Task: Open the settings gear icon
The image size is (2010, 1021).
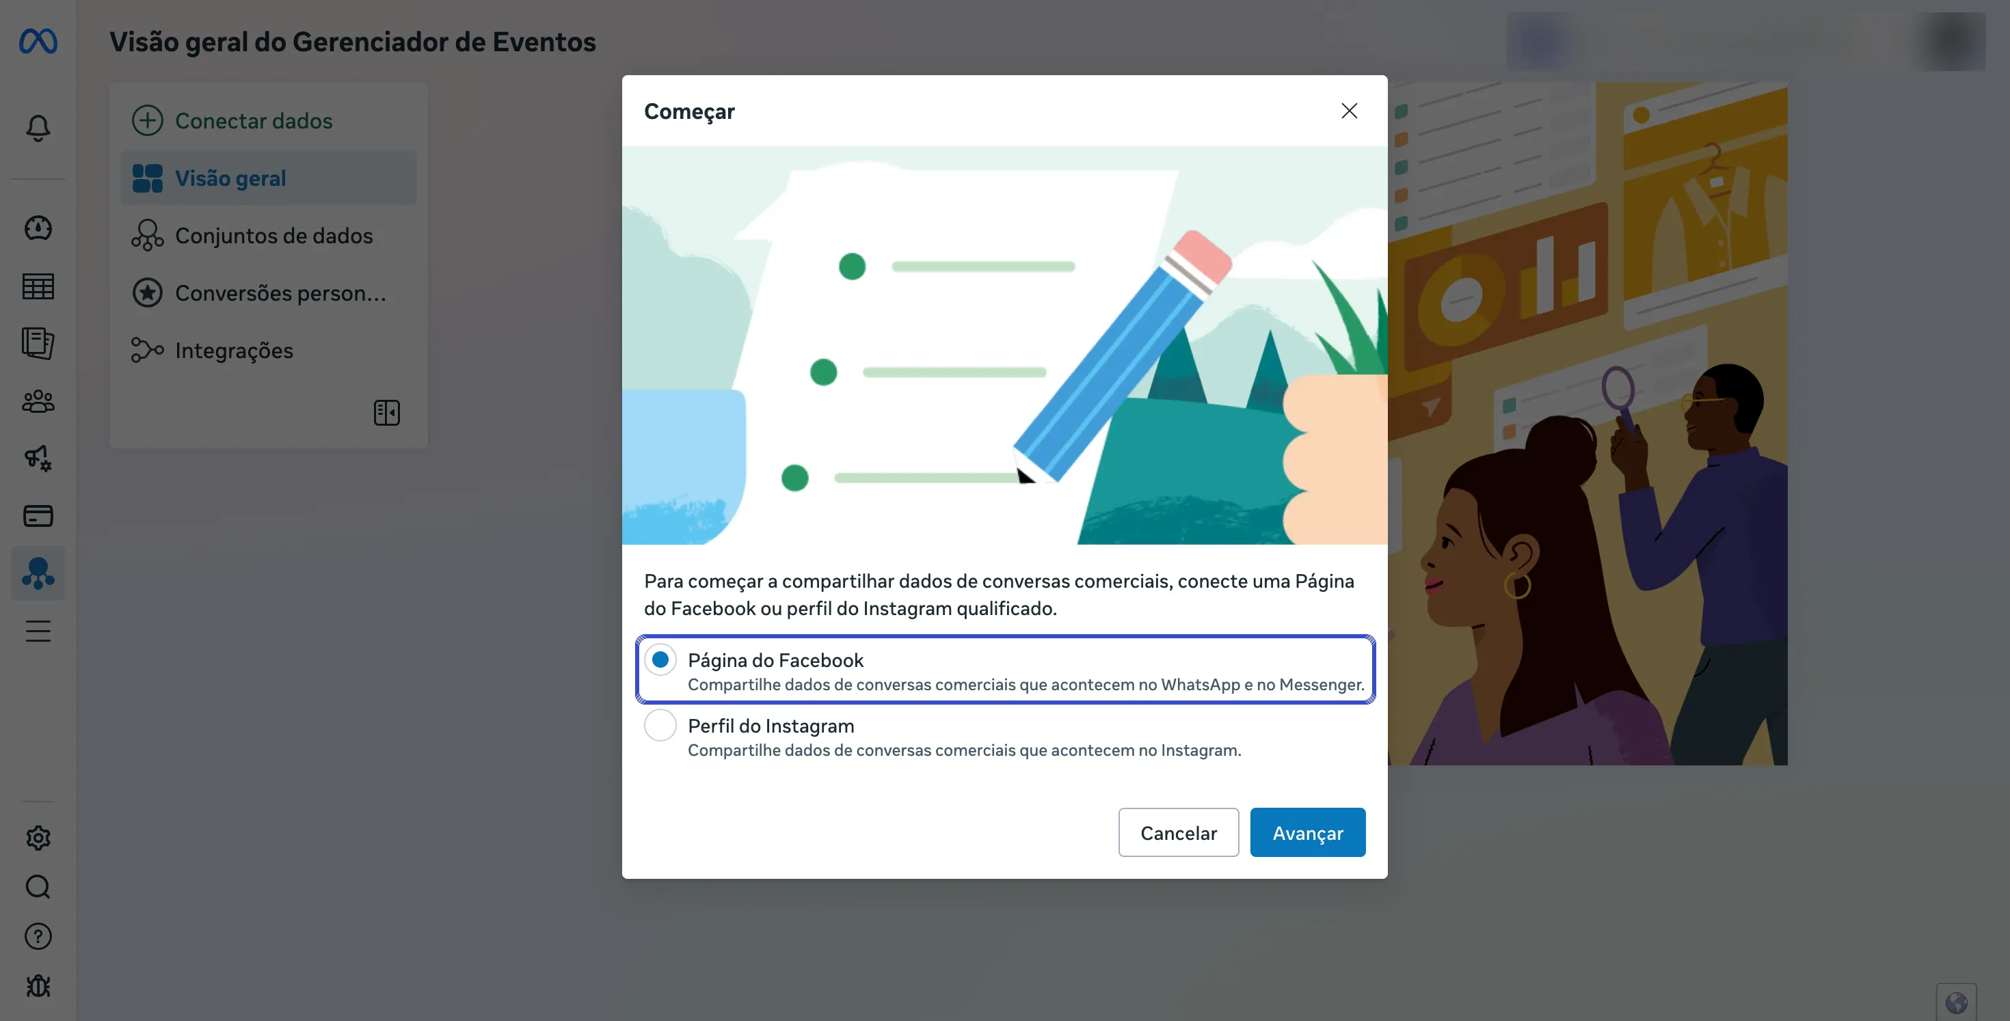Action: [38, 838]
